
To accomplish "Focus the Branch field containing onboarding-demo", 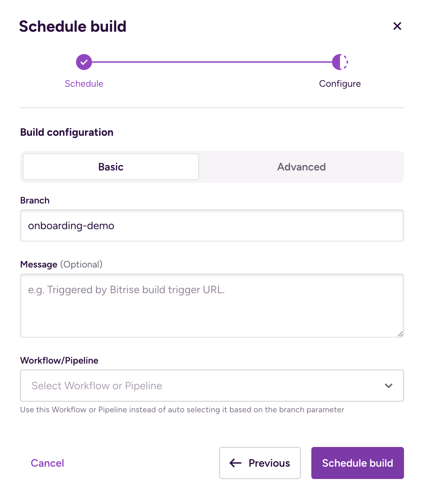I will (212, 225).
